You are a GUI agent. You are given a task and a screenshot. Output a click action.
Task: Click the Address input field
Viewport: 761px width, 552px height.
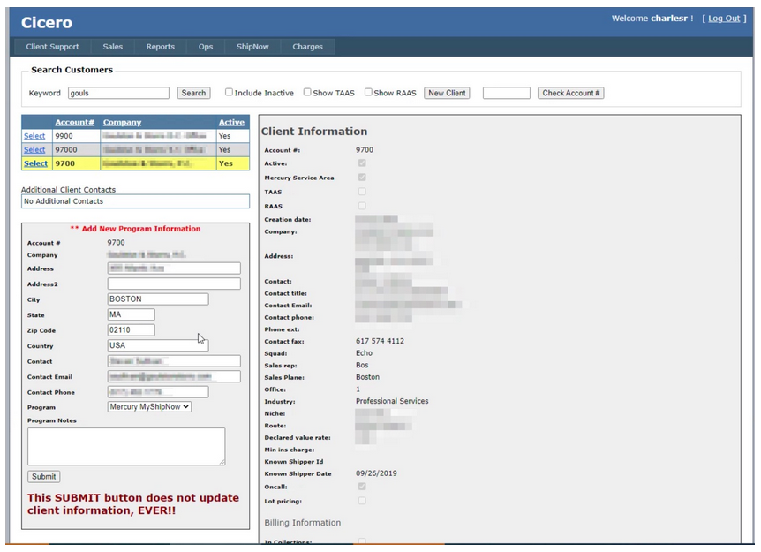click(174, 268)
